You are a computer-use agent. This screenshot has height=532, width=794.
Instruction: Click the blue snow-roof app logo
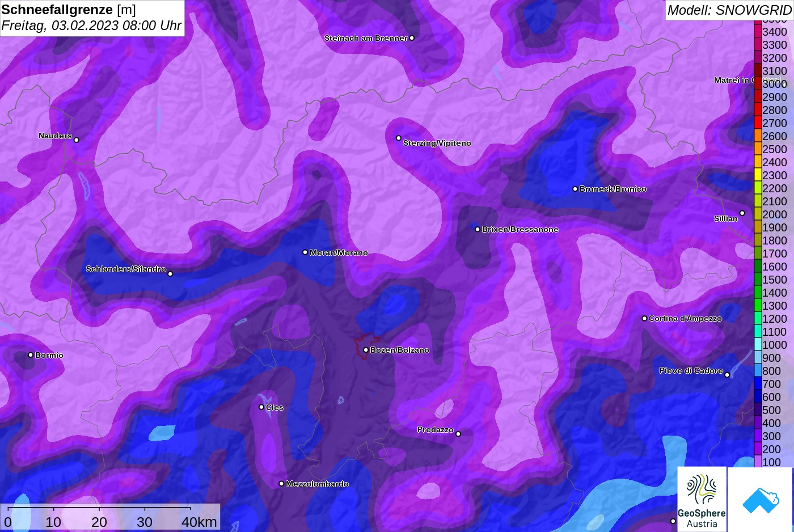tap(761, 500)
